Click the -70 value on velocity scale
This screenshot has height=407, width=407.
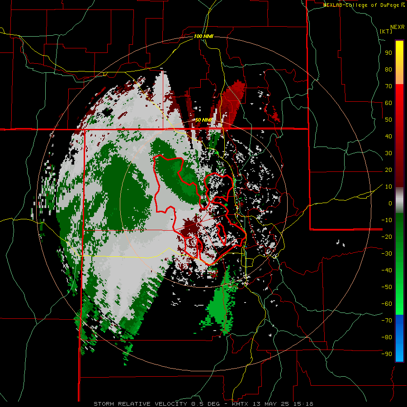pos(387,321)
